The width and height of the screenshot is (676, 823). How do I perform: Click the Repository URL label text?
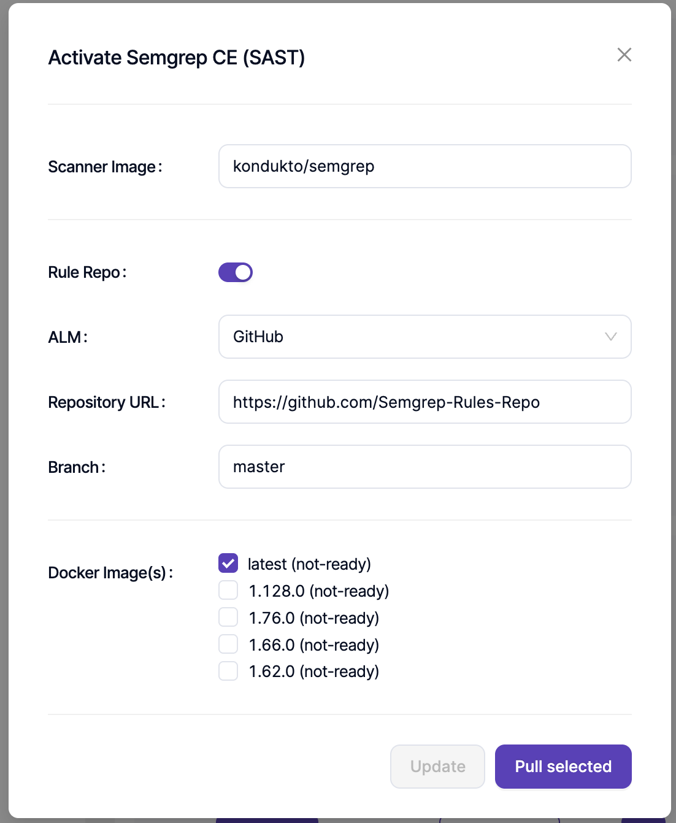pyautogui.click(x=104, y=402)
